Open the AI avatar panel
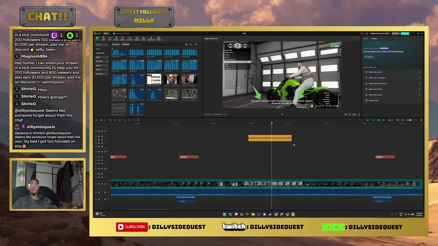 (x=158, y=39)
